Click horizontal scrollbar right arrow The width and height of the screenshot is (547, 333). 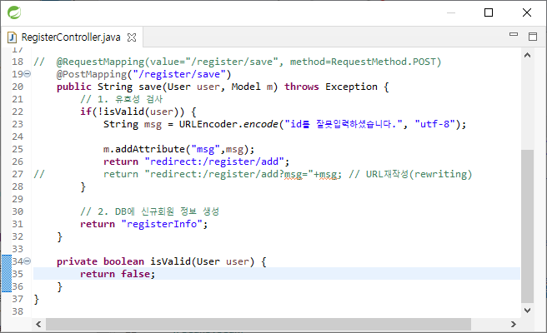click(513, 325)
